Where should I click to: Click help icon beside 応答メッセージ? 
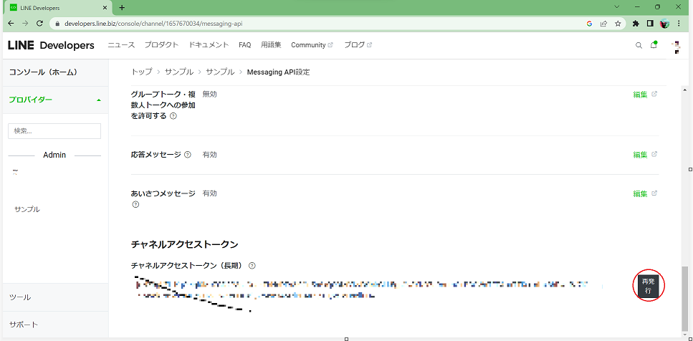pyautogui.click(x=187, y=155)
